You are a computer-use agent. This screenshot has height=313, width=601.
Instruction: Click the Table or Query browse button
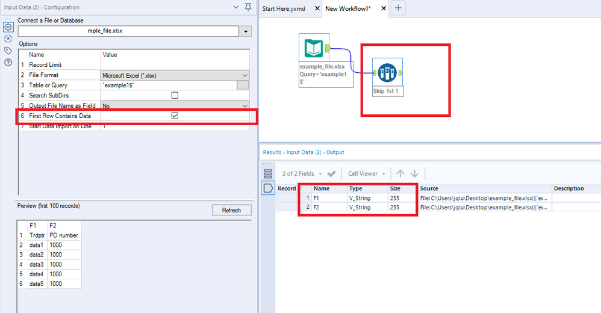[243, 85]
